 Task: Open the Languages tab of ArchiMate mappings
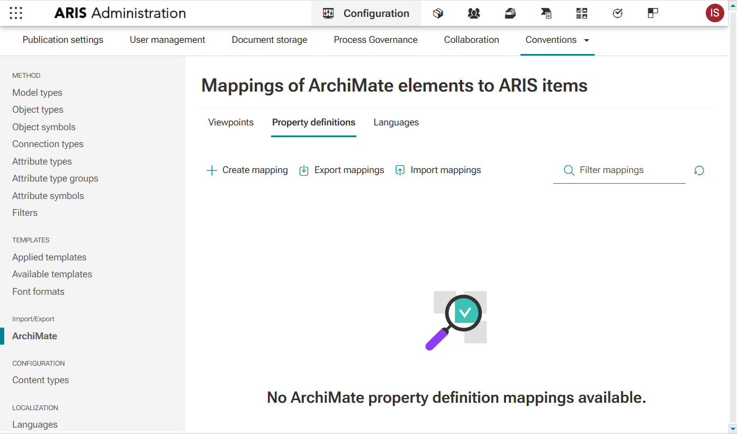coord(396,122)
